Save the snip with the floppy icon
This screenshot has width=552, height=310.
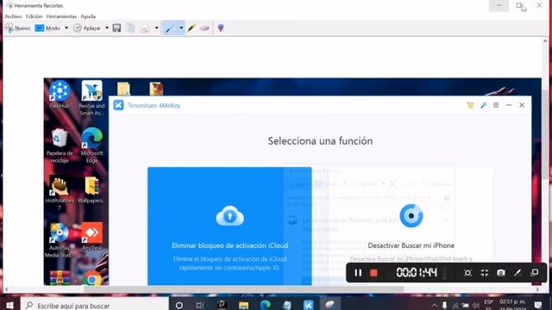point(117,28)
